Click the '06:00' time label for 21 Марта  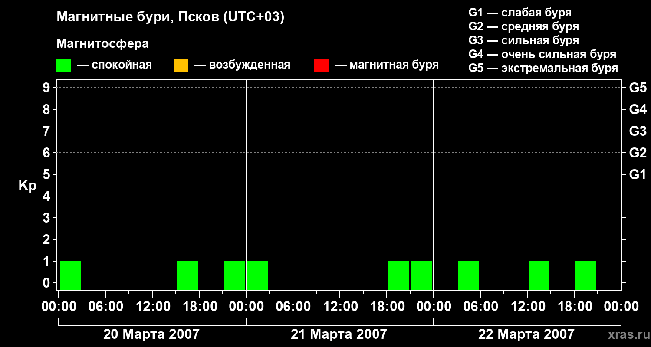293,307
